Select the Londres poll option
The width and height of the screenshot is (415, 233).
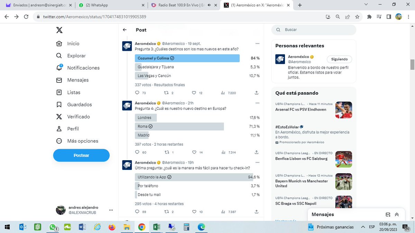197,118
